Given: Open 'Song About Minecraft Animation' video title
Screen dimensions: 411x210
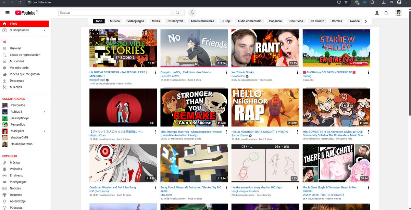Looking at the screenshot, I should pos(191,189).
